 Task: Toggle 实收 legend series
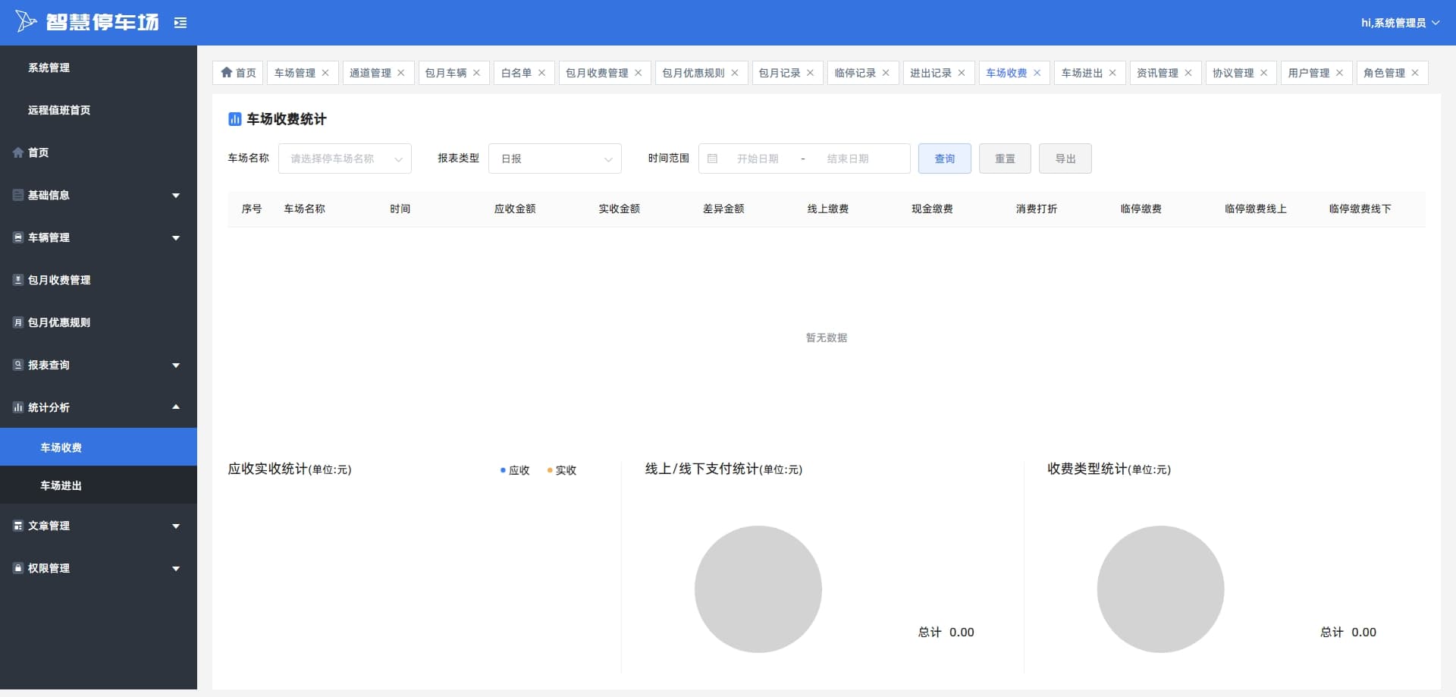tap(562, 470)
